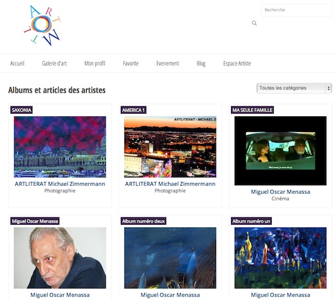Screen dimensions: 336x299
Task: Open the AMERICA 1 night city thumbnail
Action: pyautogui.click(x=170, y=147)
